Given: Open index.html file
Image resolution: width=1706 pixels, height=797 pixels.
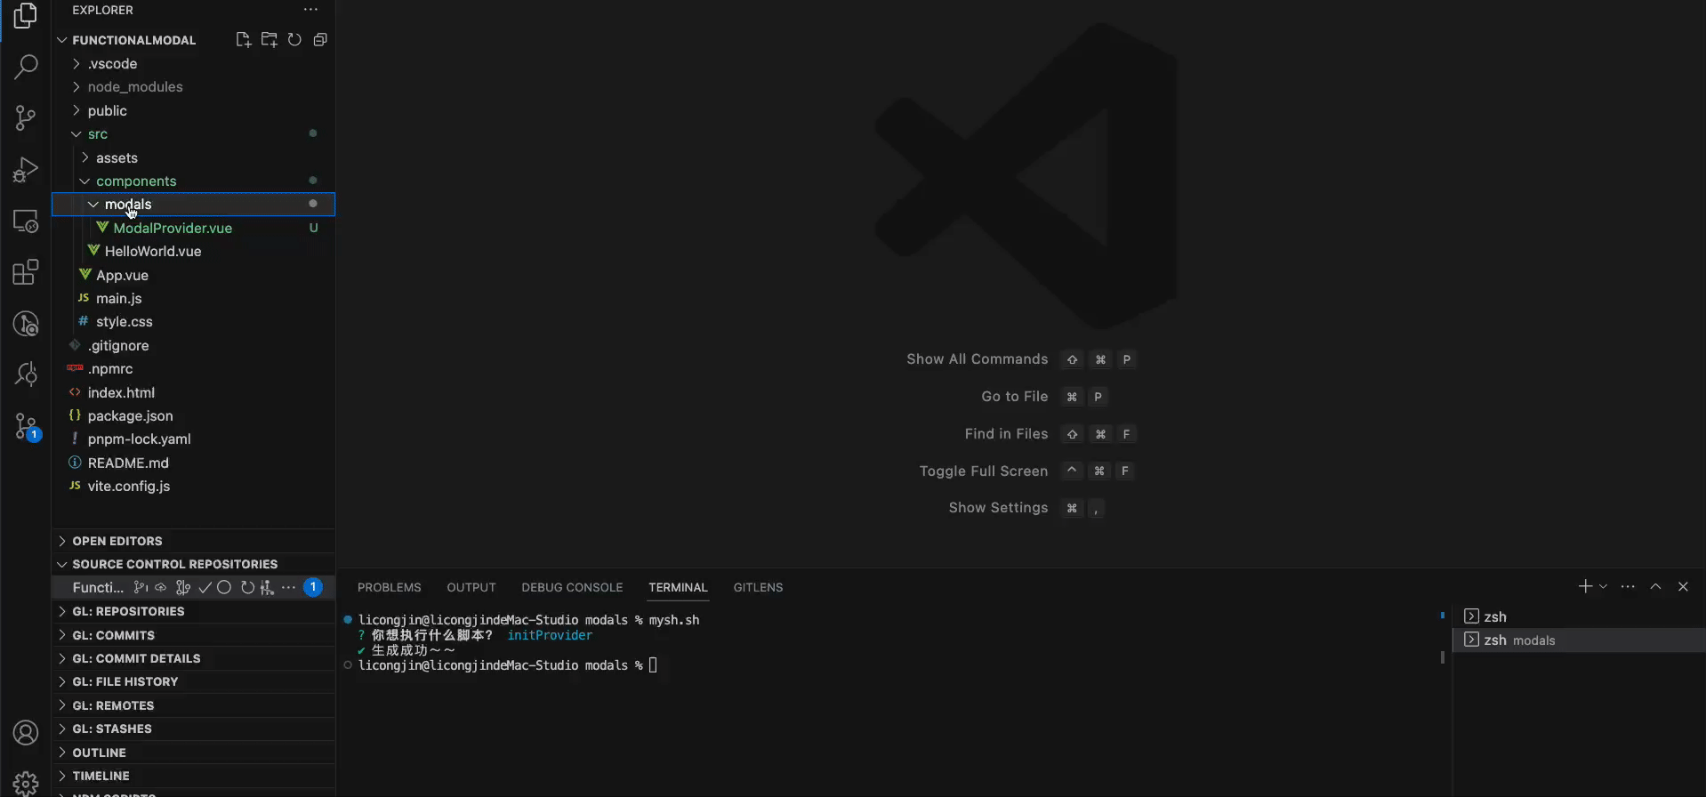Looking at the screenshot, I should (x=193, y=393).
